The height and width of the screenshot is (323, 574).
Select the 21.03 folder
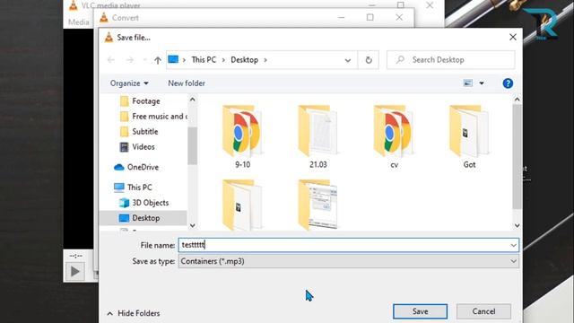click(317, 136)
